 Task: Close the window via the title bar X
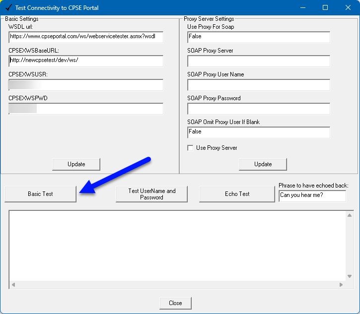[x=348, y=7]
